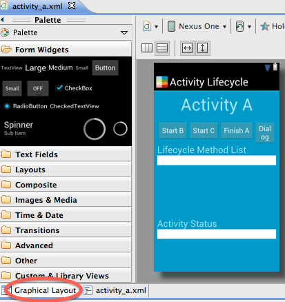This screenshot has height=302, width=285.
Task: Click the Start B button in preview
Action: click(x=173, y=130)
